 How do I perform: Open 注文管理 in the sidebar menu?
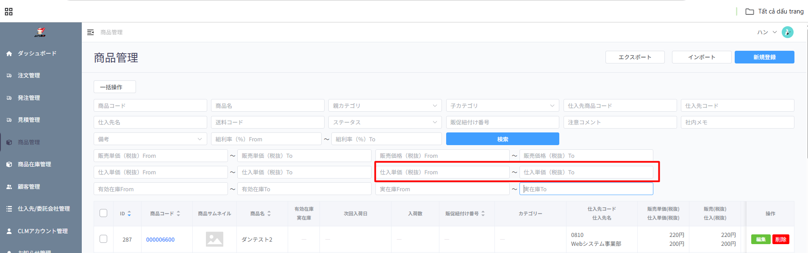29,76
